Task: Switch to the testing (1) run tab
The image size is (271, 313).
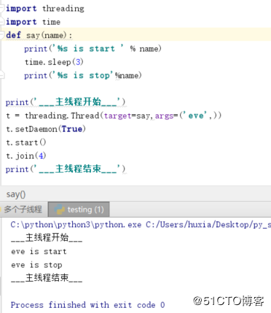Action: click(79, 210)
